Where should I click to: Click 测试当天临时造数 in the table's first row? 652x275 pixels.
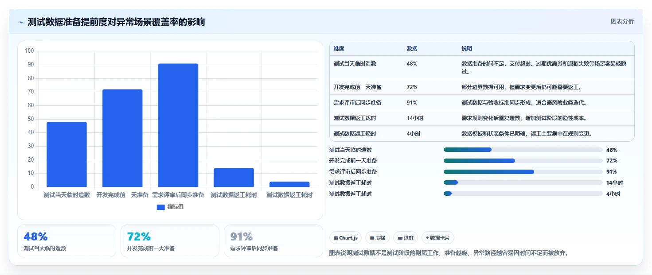(x=355, y=64)
